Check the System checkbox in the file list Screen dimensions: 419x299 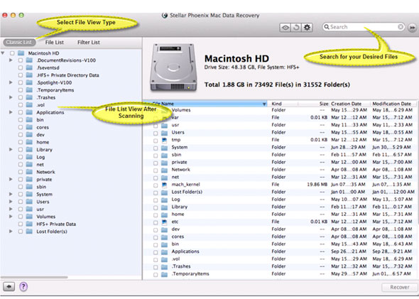click(156, 148)
